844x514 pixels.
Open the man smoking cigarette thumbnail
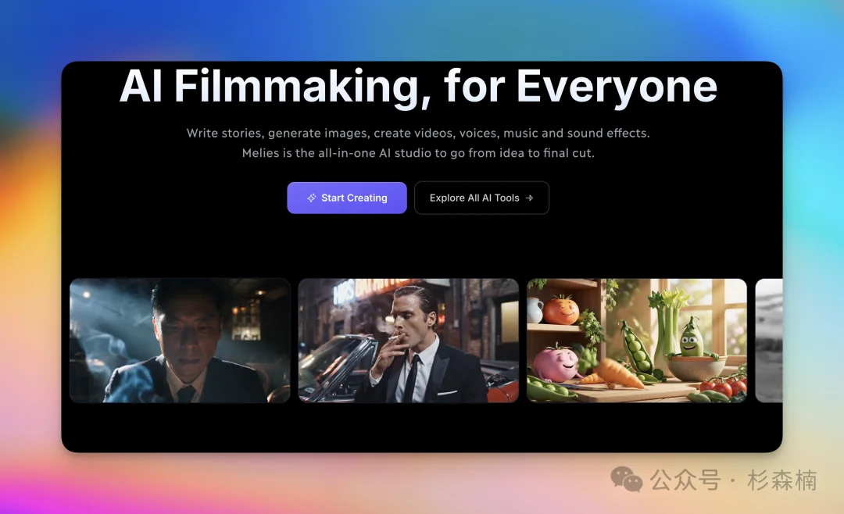tap(409, 340)
